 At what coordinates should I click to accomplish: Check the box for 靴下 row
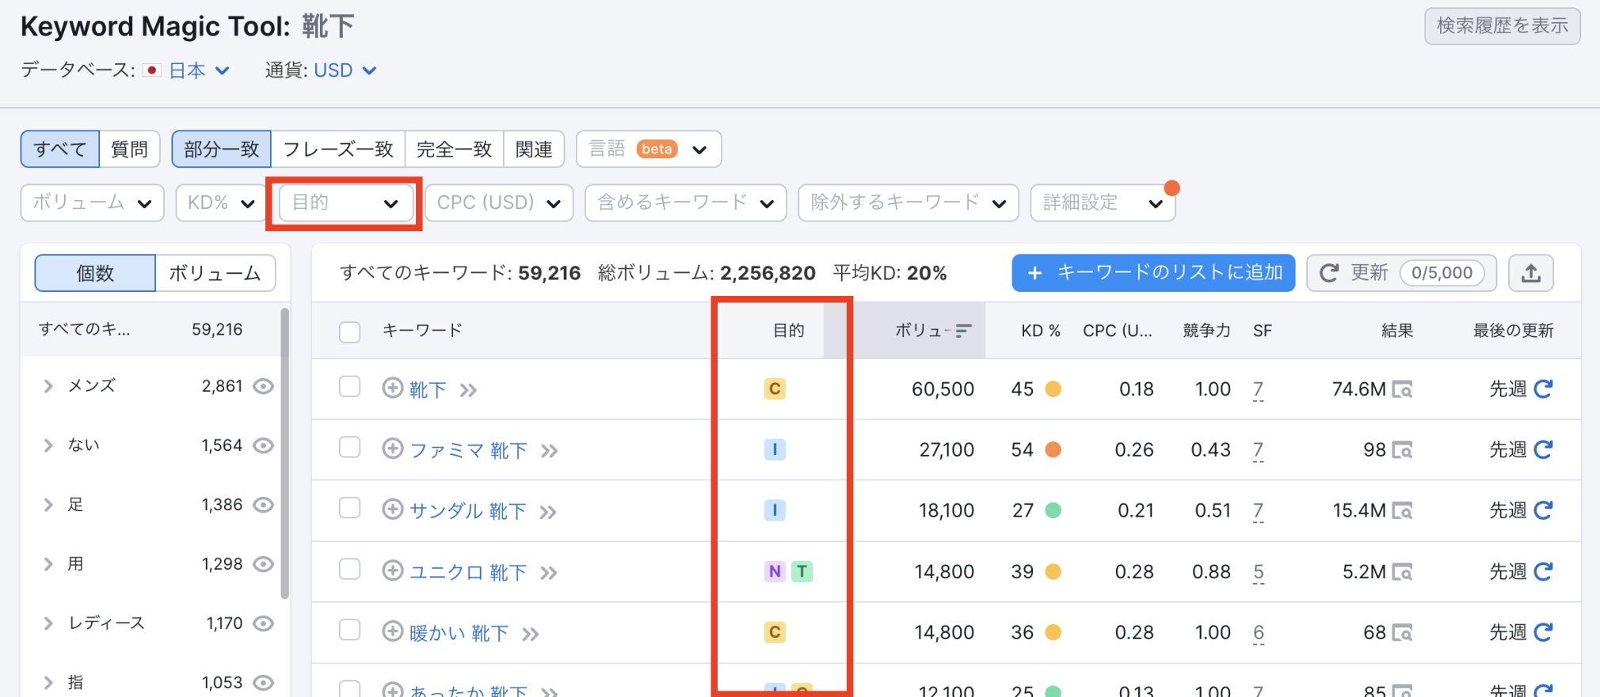point(349,387)
